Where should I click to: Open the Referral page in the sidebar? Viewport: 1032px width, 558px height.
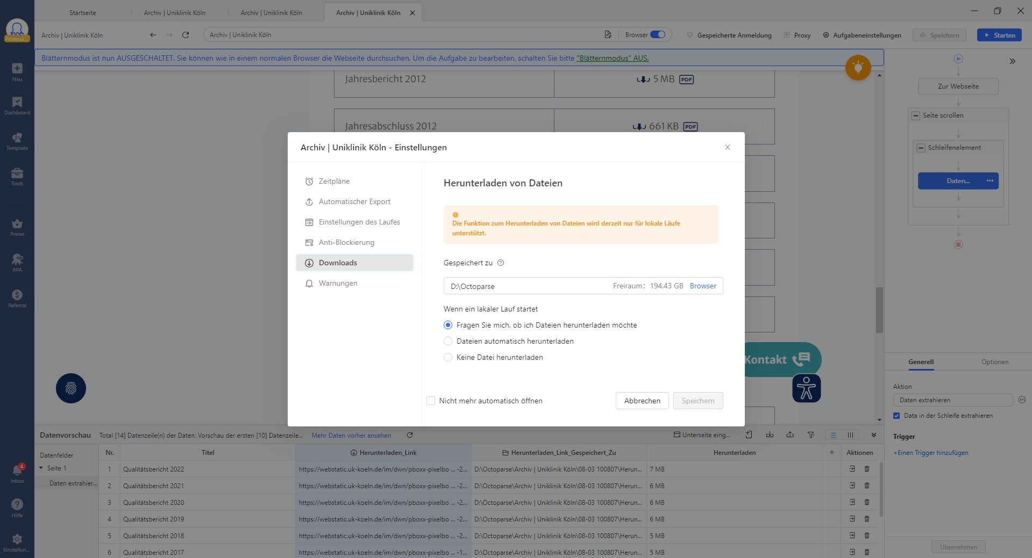[17, 299]
